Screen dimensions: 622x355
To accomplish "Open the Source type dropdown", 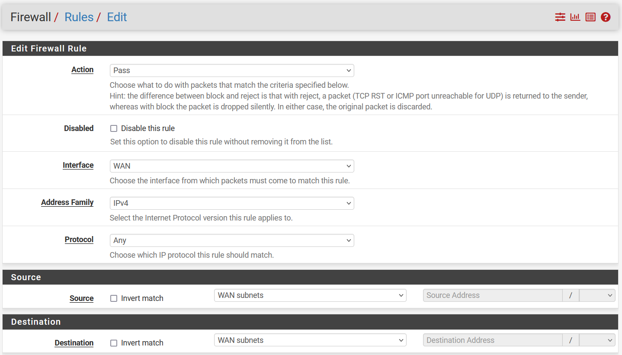I will click(310, 295).
